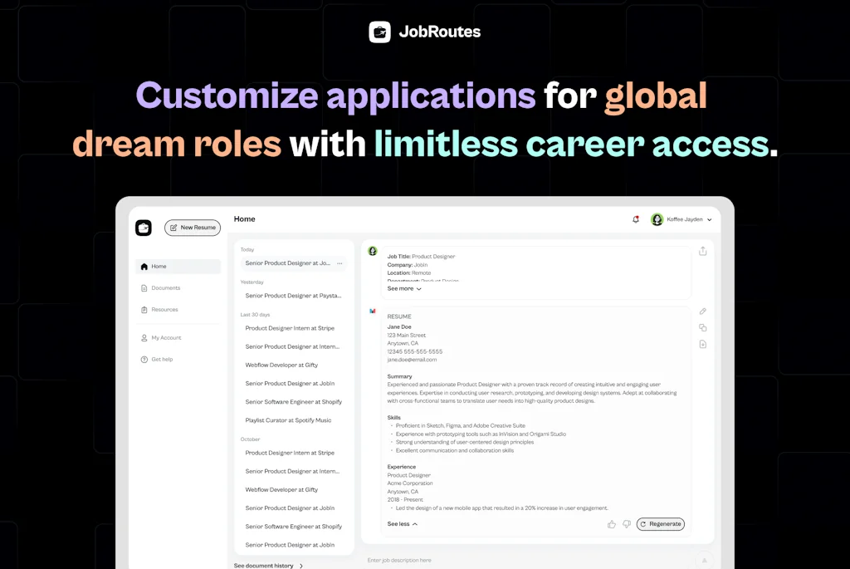Click the copy icon in the right panel
Image resolution: width=850 pixels, height=569 pixels.
[703, 327]
